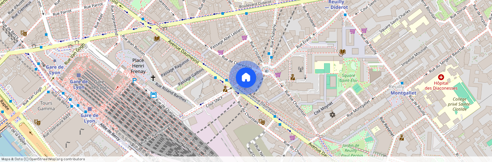Click the theatre masks icon on Rue du Charolais
Image resolution: width=492 pixels, height=162 pixels.
click(x=261, y=122)
